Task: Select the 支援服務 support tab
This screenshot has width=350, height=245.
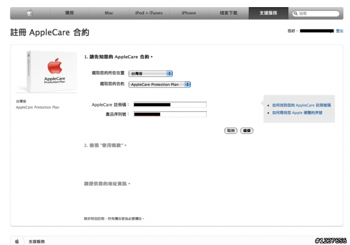Action: click(269, 13)
